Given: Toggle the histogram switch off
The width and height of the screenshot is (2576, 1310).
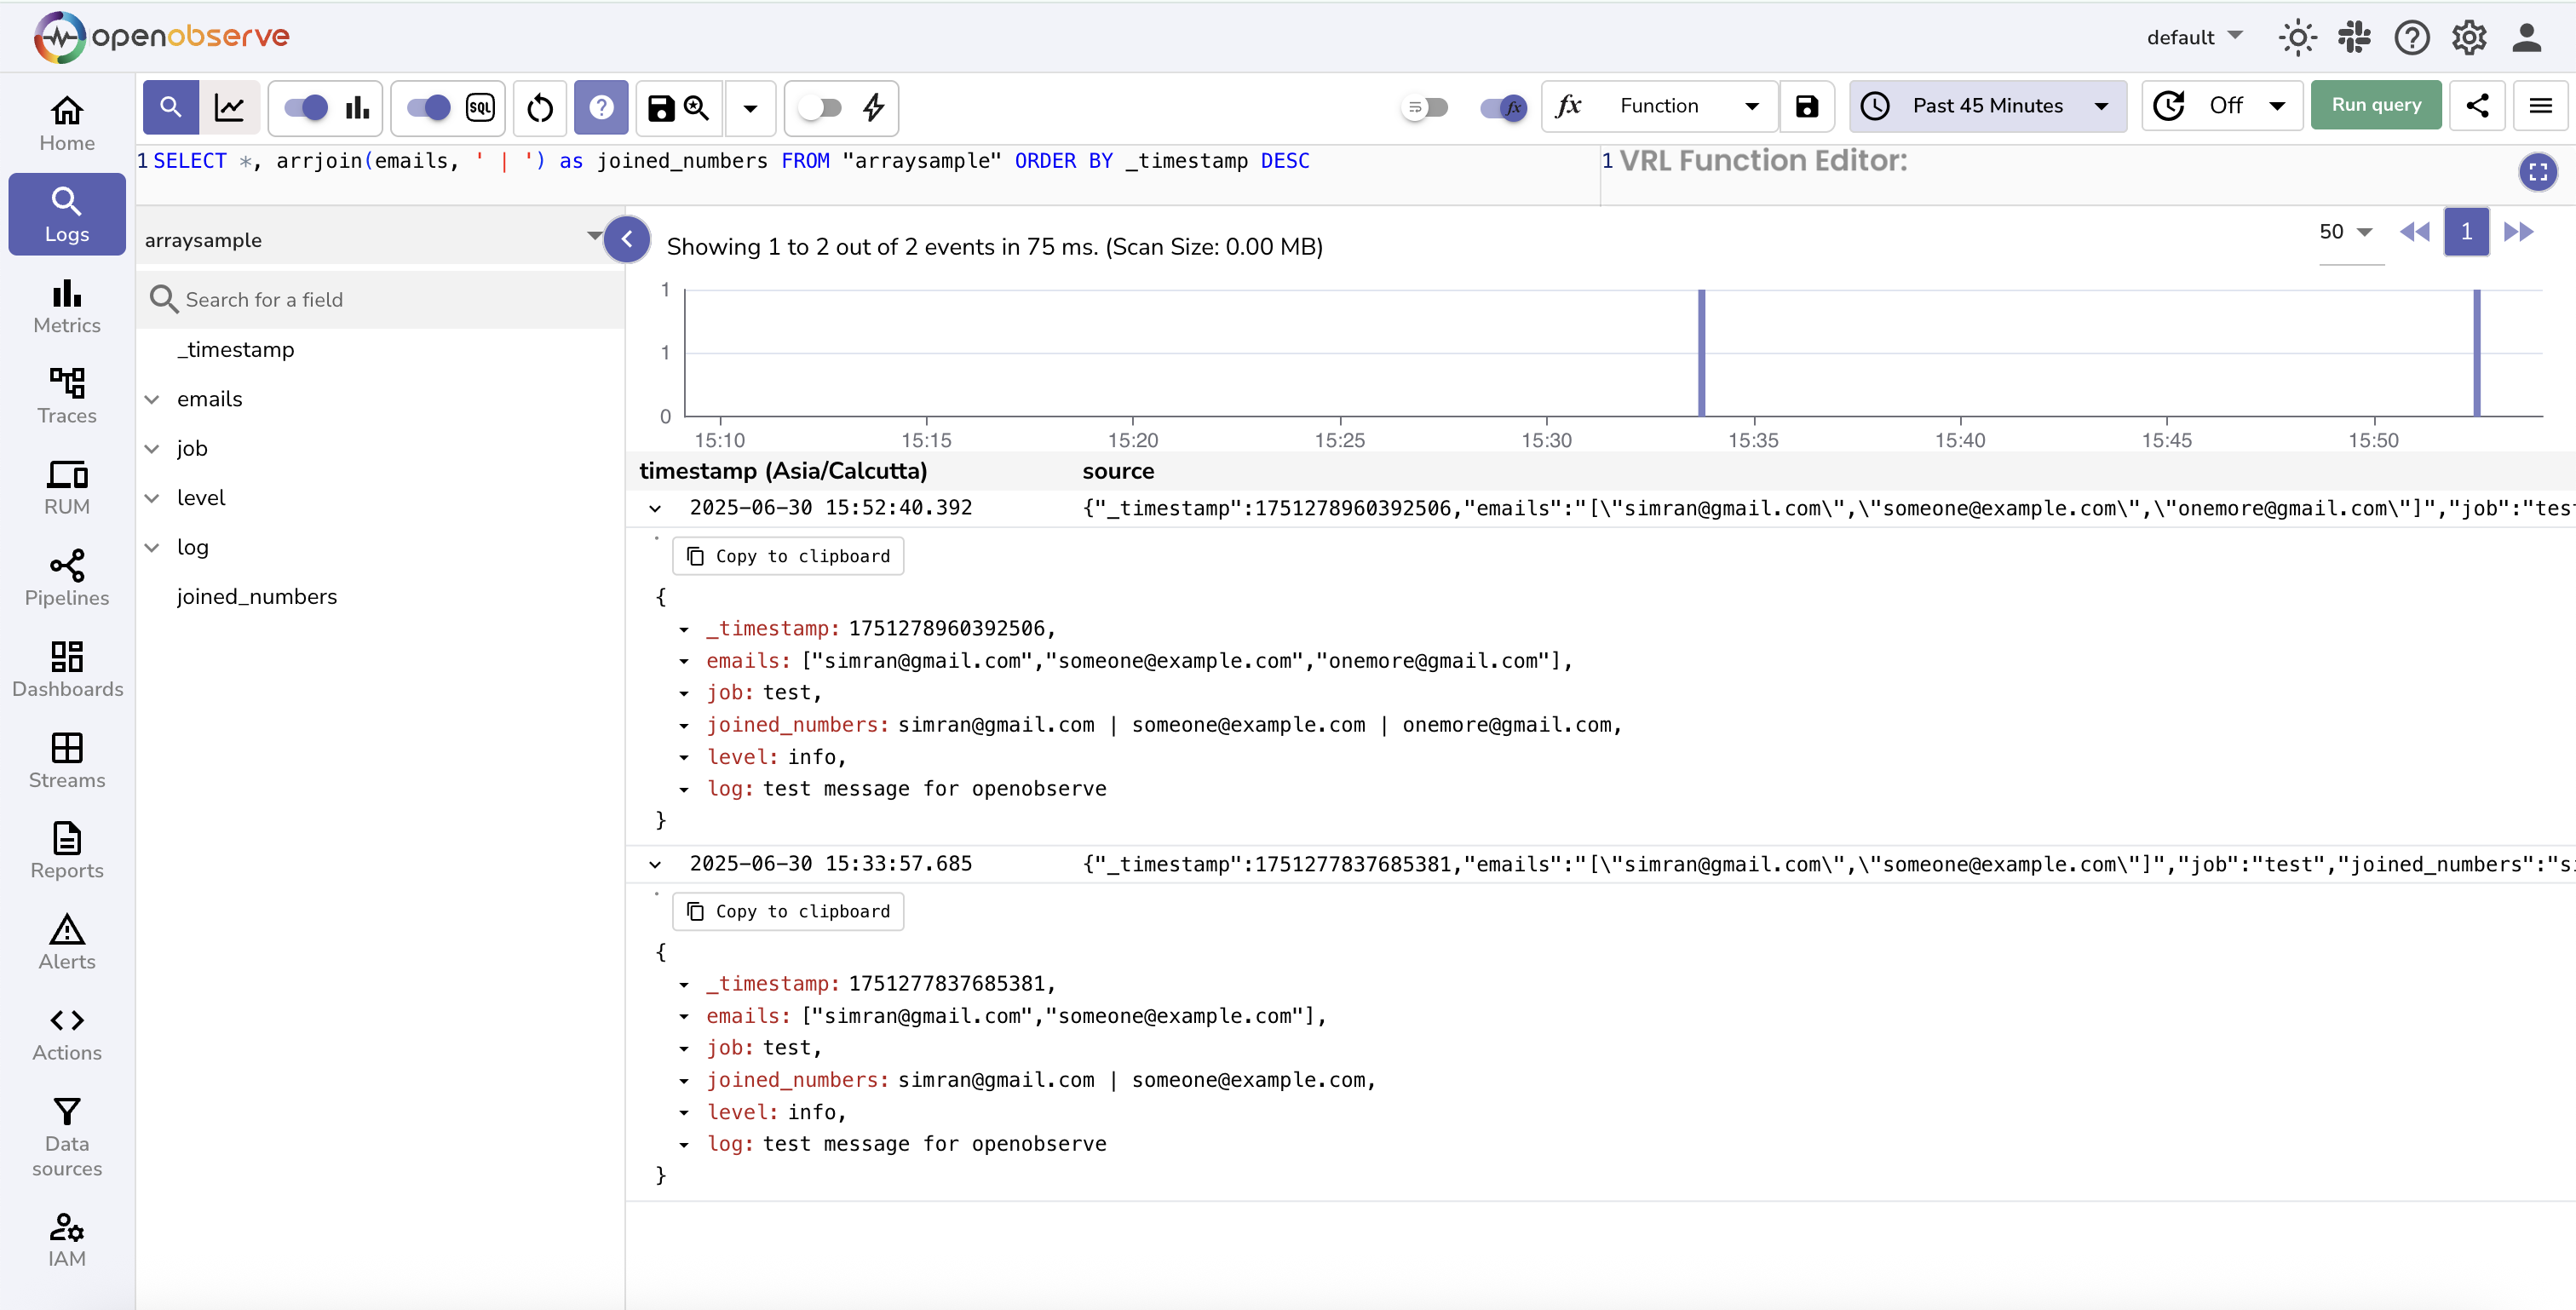Looking at the screenshot, I should coord(306,107).
